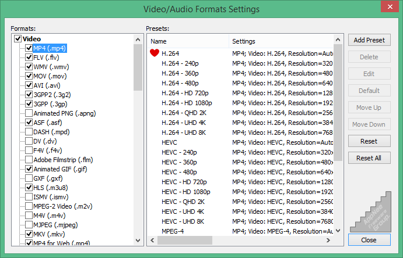Click the AppNee staircase logo
Screen dimensions: 403x258
[370, 212]
